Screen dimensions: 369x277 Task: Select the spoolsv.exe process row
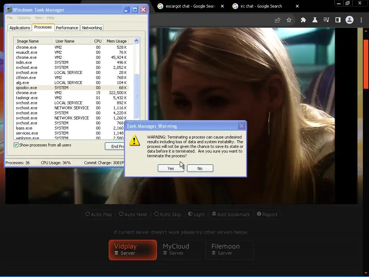[71, 88]
